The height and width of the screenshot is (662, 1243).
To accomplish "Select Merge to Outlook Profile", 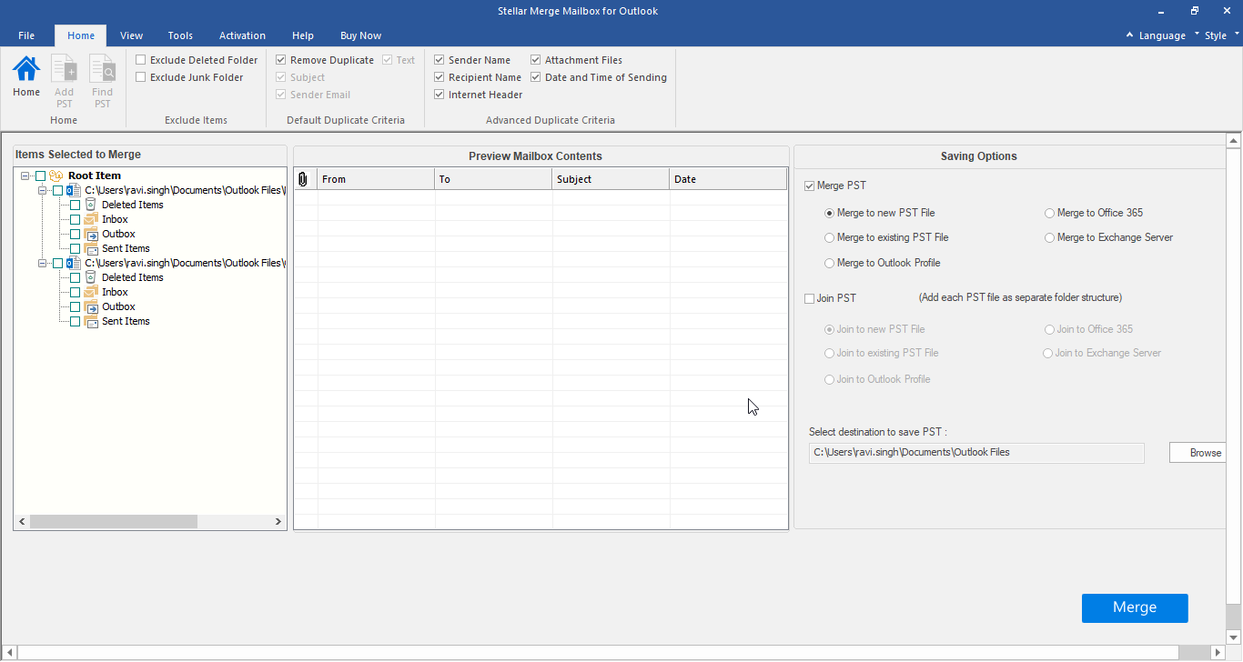I will tap(829, 263).
